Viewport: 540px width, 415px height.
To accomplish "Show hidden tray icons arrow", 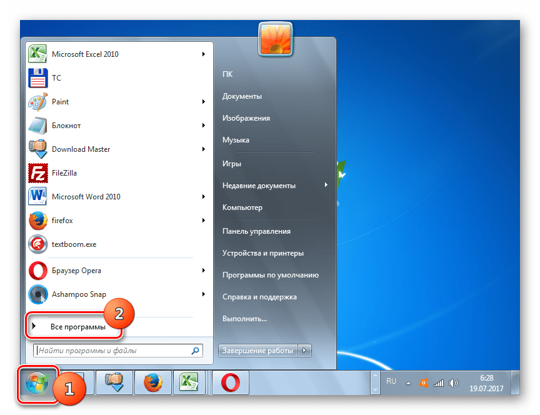I will pyautogui.click(x=409, y=383).
